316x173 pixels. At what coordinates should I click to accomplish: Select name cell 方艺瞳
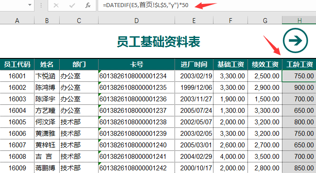[x=47, y=111]
